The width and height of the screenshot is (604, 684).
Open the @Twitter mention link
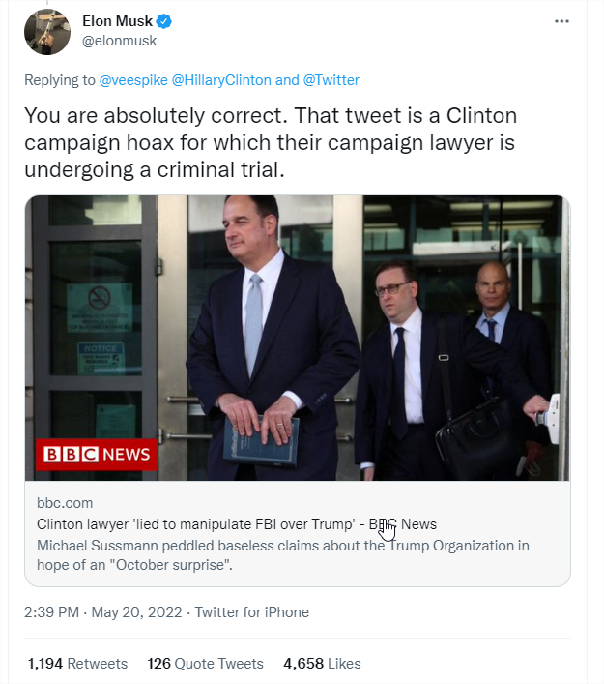tap(331, 80)
